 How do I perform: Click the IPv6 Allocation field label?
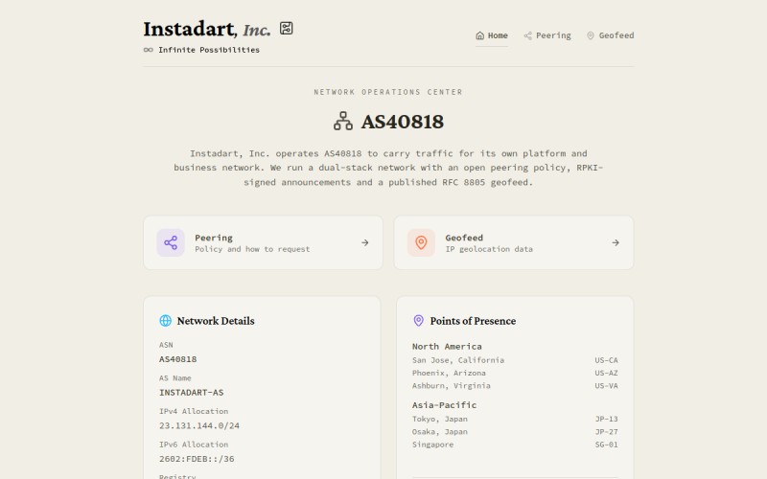pyautogui.click(x=194, y=445)
